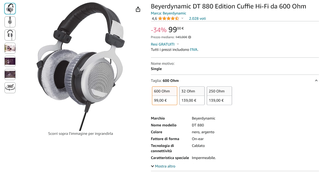The width and height of the screenshot is (325, 173).
Task: Open the 2.028 voti reviews link
Action: tap(198, 18)
